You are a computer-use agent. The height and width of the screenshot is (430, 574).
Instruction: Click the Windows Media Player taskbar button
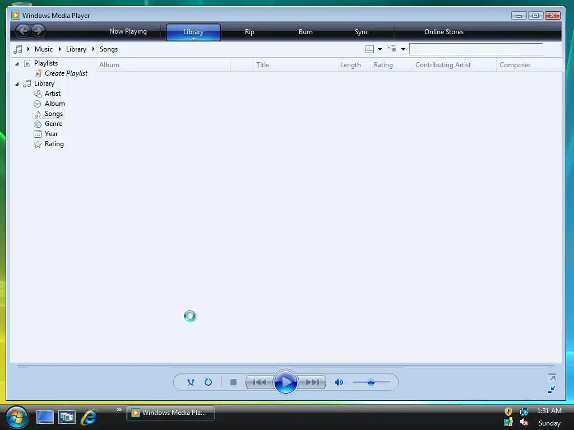tap(170, 413)
